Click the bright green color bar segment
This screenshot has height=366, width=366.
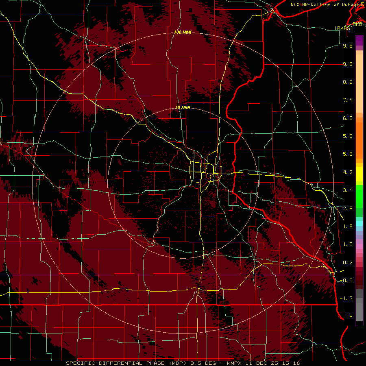[359, 196]
